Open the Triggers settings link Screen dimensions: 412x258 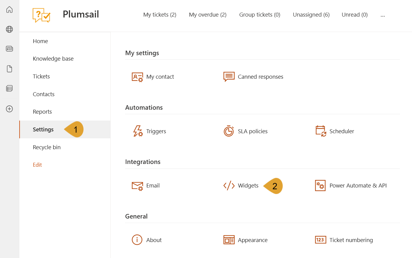(x=156, y=131)
